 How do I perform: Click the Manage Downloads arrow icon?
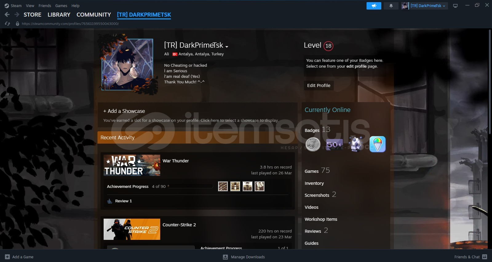pyautogui.click(x=225, y=257)
